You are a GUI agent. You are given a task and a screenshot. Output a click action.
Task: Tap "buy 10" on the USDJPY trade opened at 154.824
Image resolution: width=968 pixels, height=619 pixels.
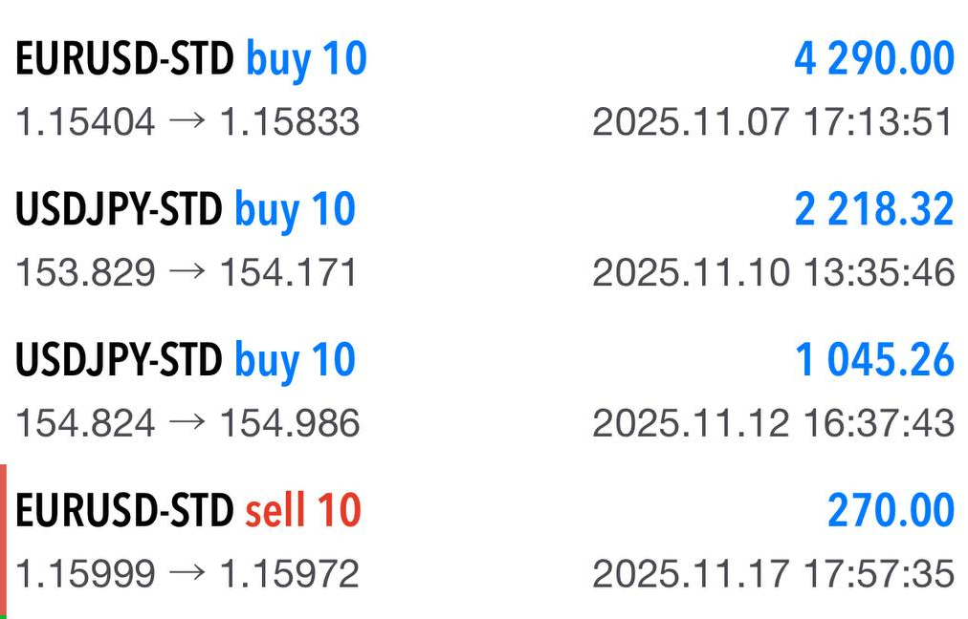295,361
